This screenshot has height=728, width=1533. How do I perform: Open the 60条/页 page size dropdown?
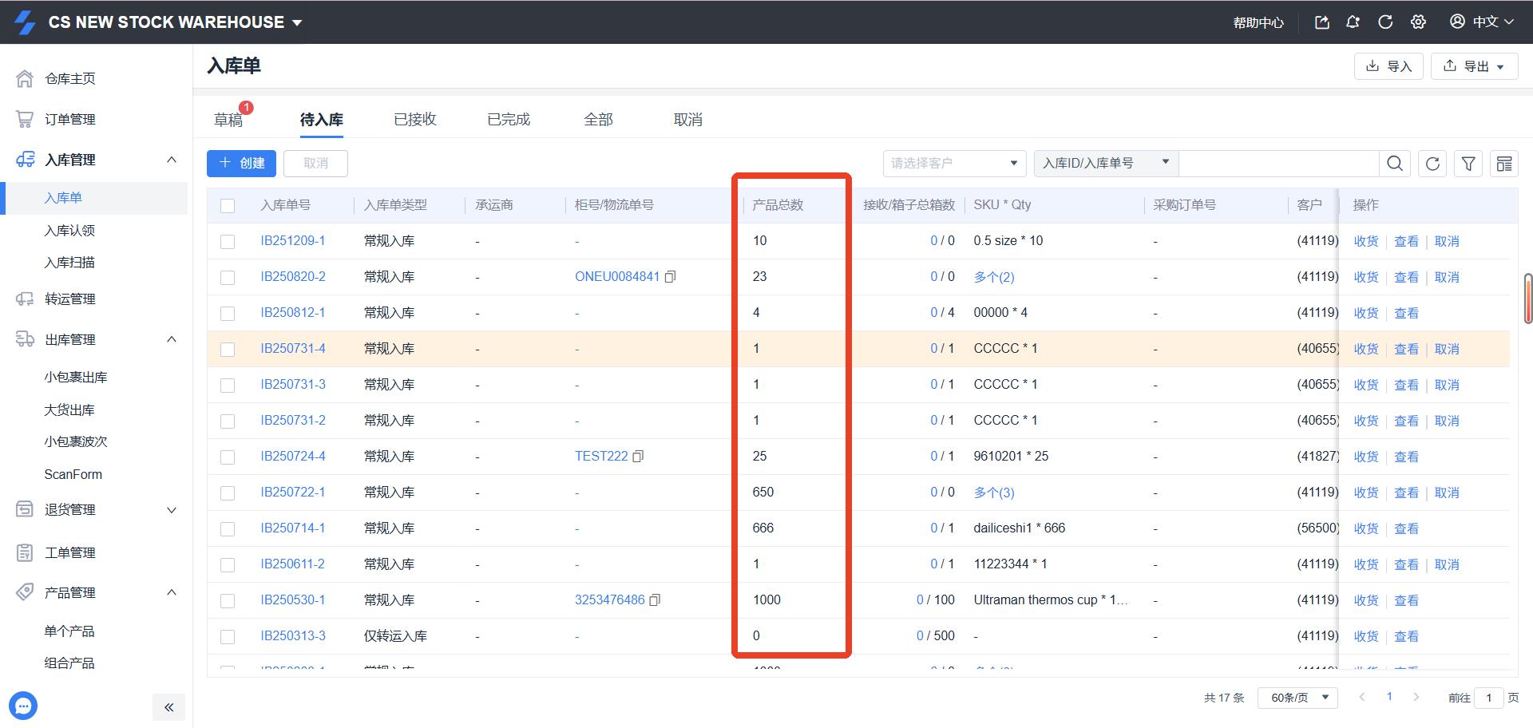1297,698
